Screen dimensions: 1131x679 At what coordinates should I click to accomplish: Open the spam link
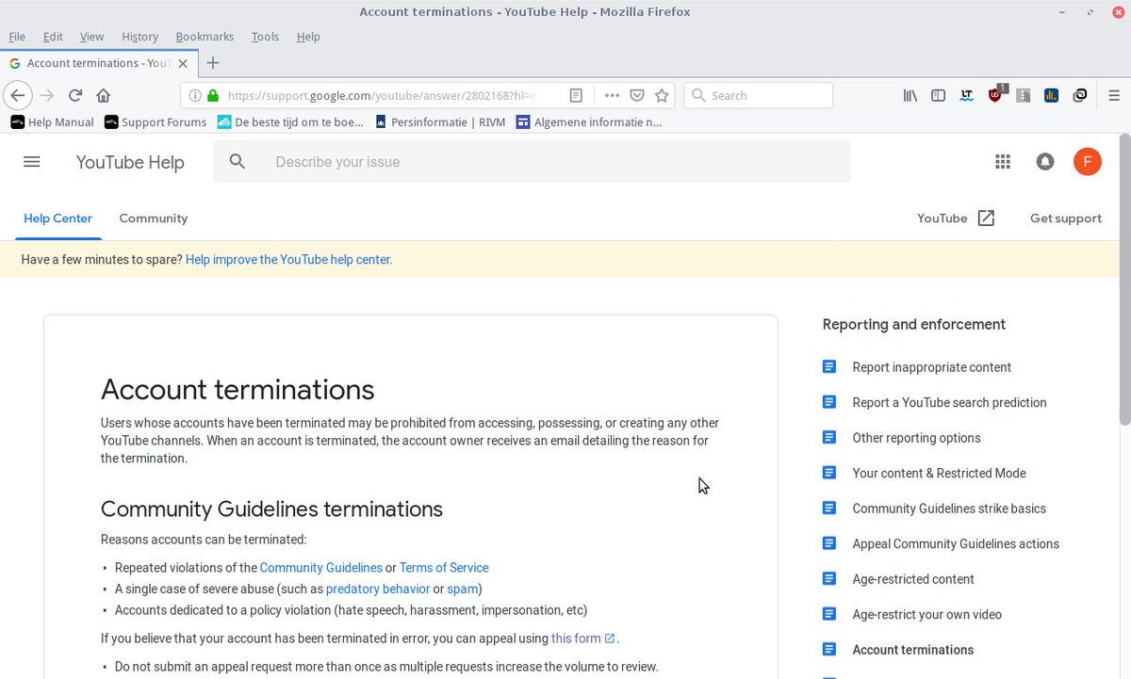[462, 590]
